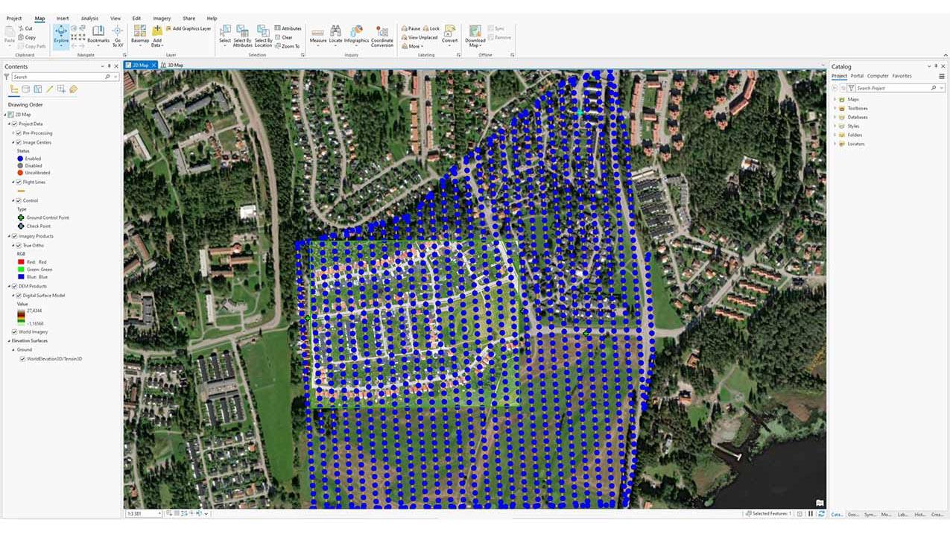Open the Portal tab in Catalog
This screenshot has width=950, height=534.
tap(857, 76)
